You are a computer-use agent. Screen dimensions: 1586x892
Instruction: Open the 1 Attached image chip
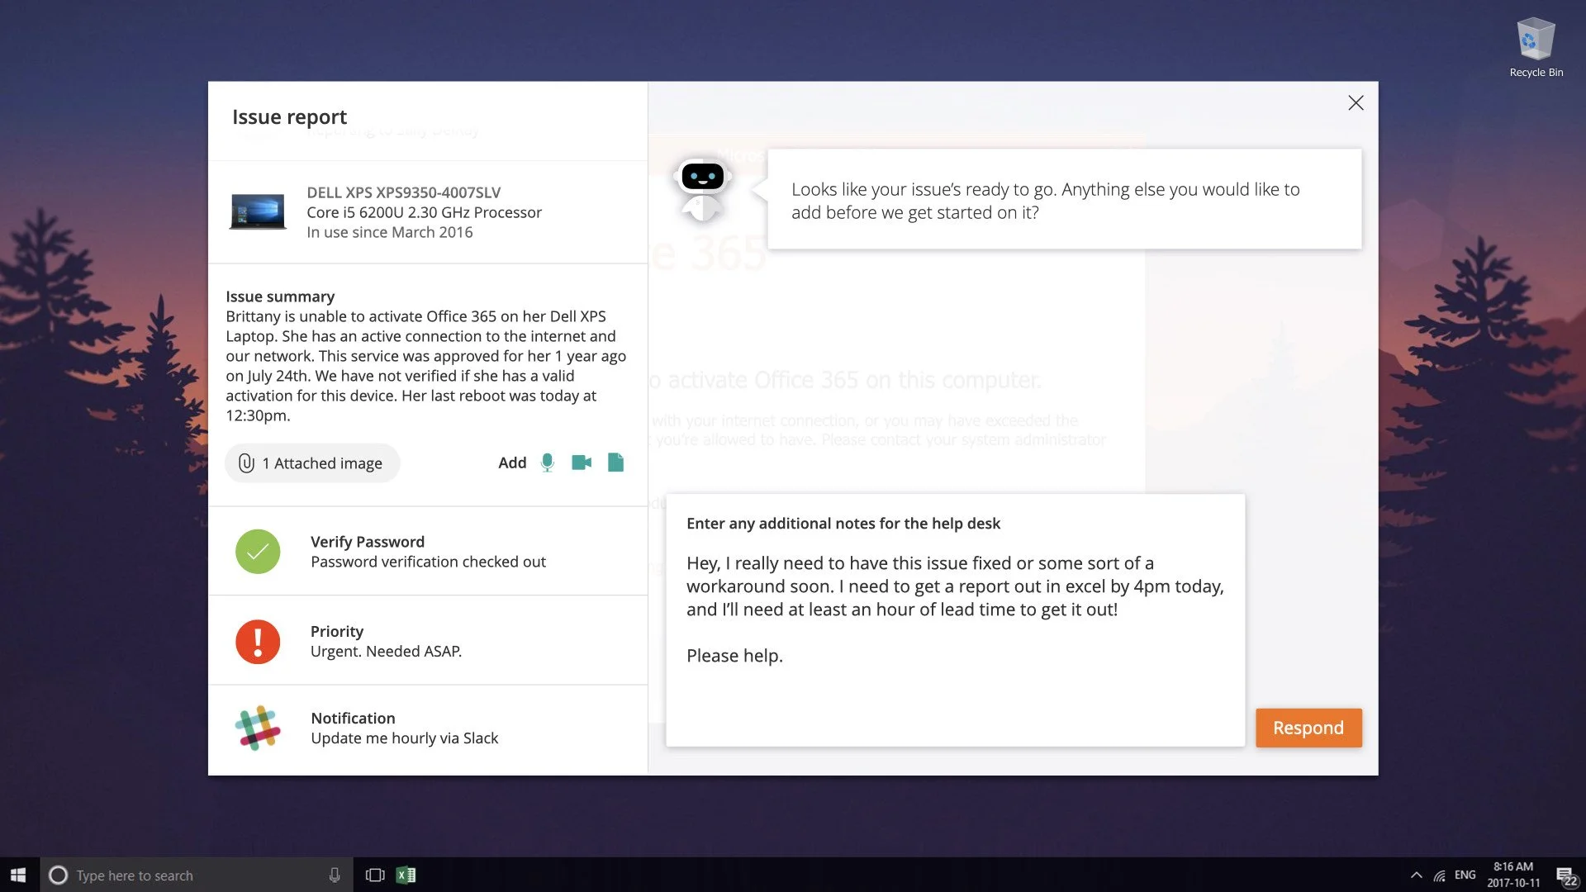coord(313,463)
